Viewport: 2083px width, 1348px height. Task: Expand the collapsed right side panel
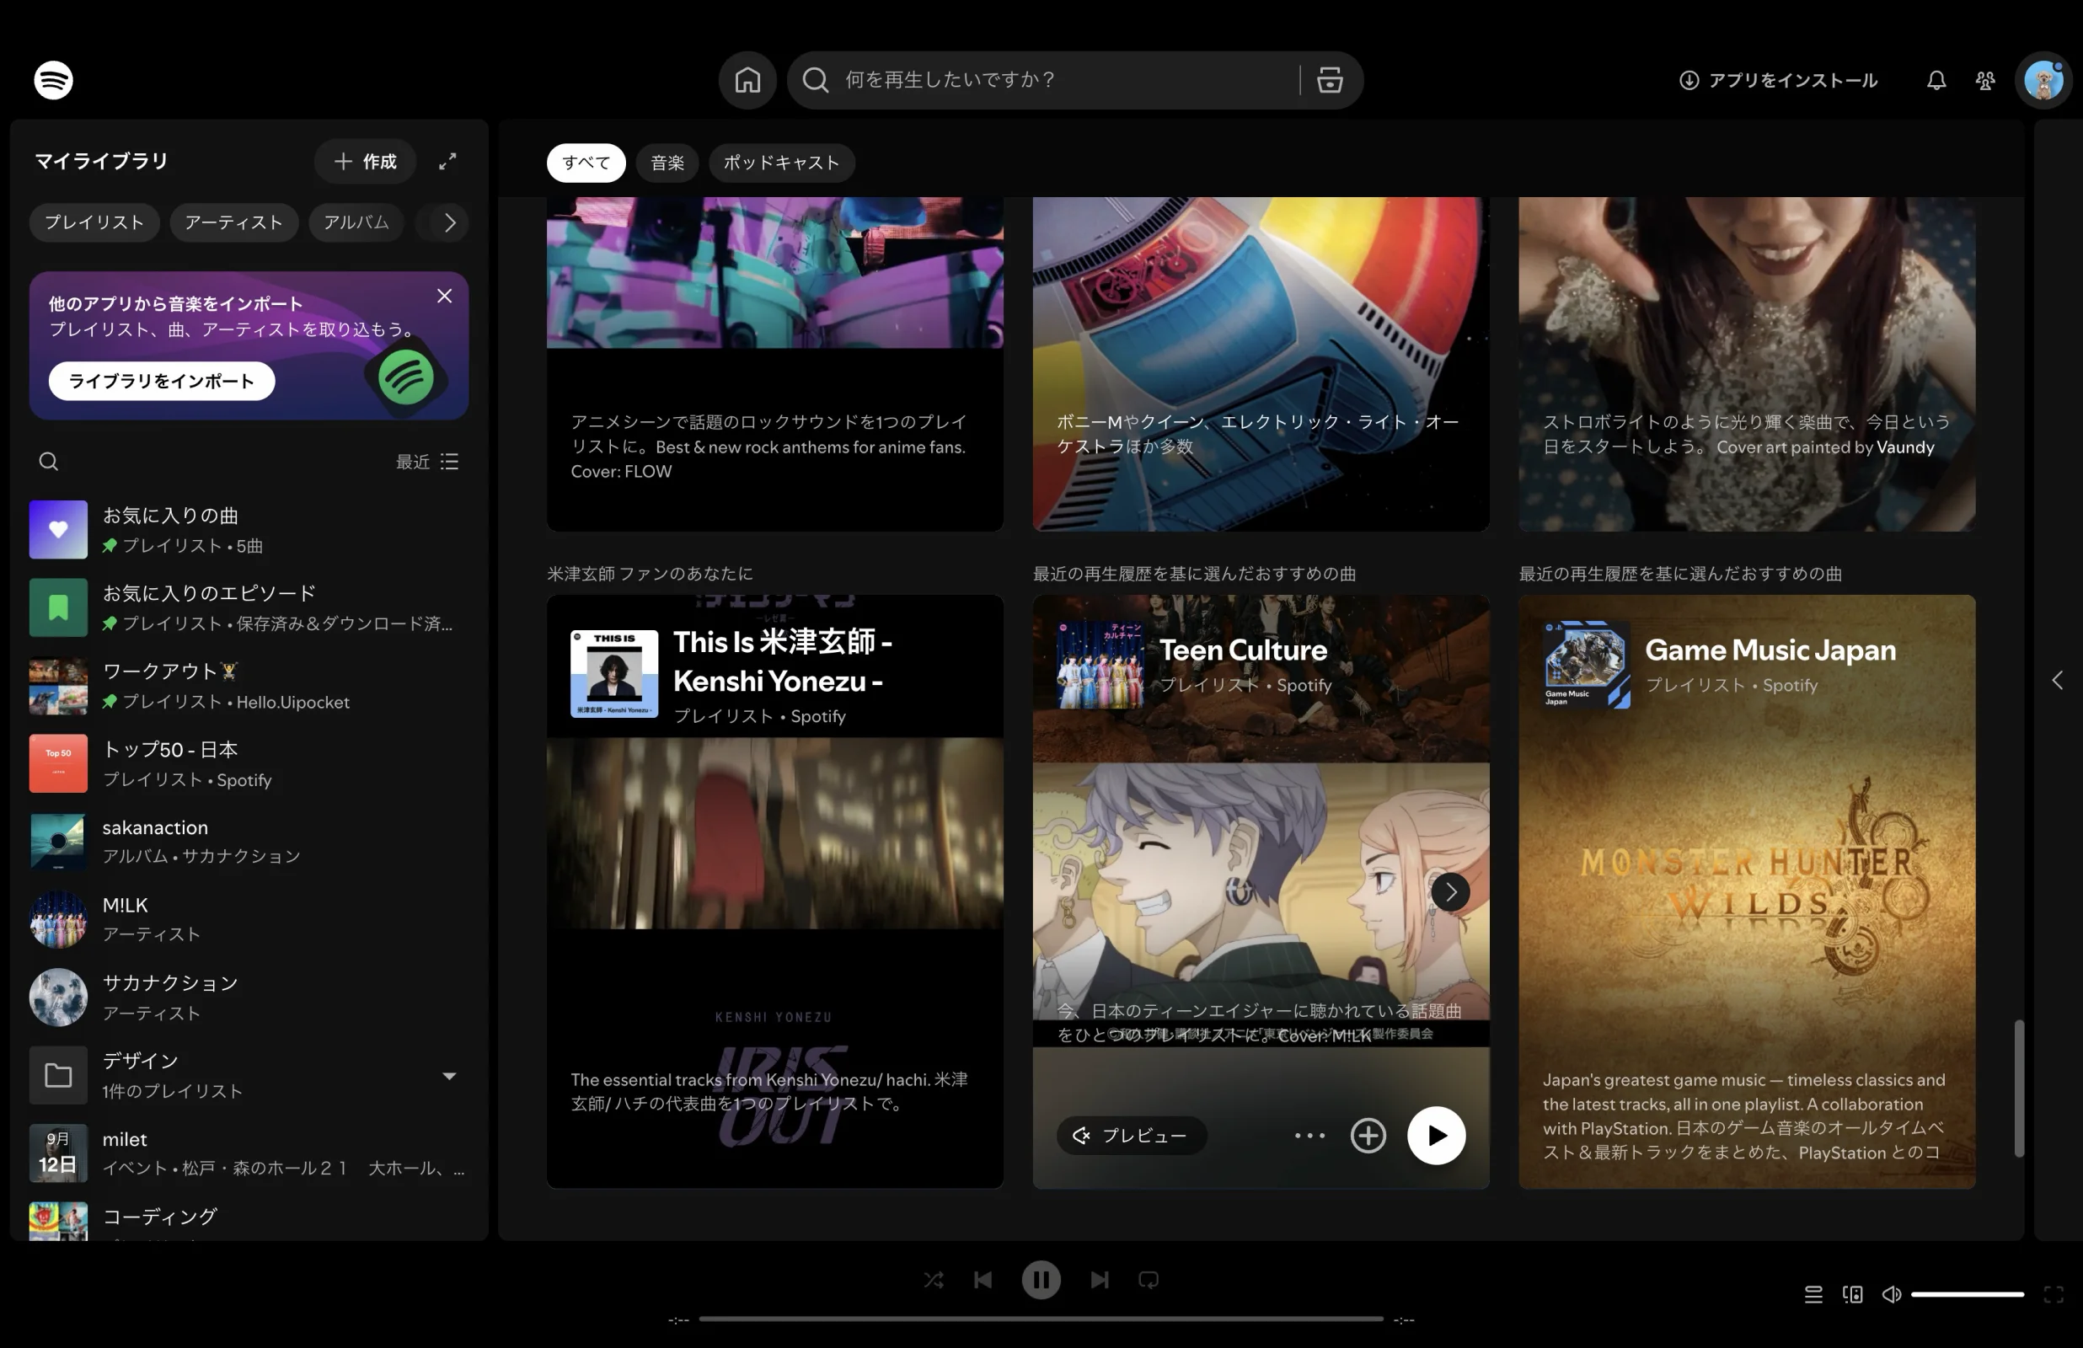click(2057, 680)
